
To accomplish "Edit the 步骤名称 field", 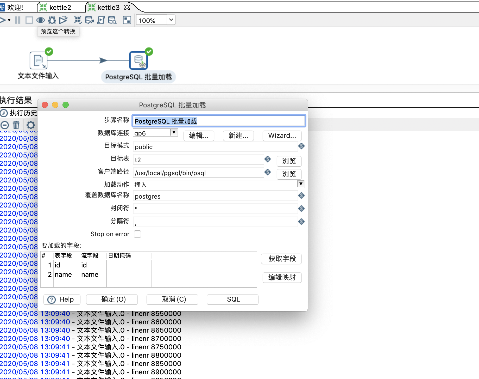I will pos(219,121).
